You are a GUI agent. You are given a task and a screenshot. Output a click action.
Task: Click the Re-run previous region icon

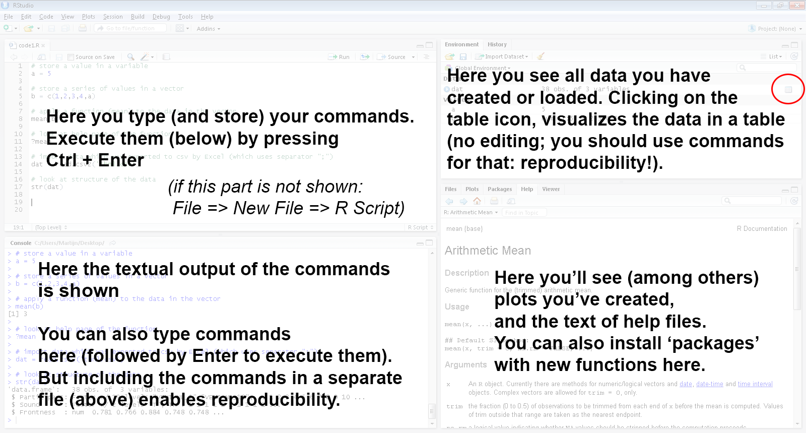(x=365, y=57)
